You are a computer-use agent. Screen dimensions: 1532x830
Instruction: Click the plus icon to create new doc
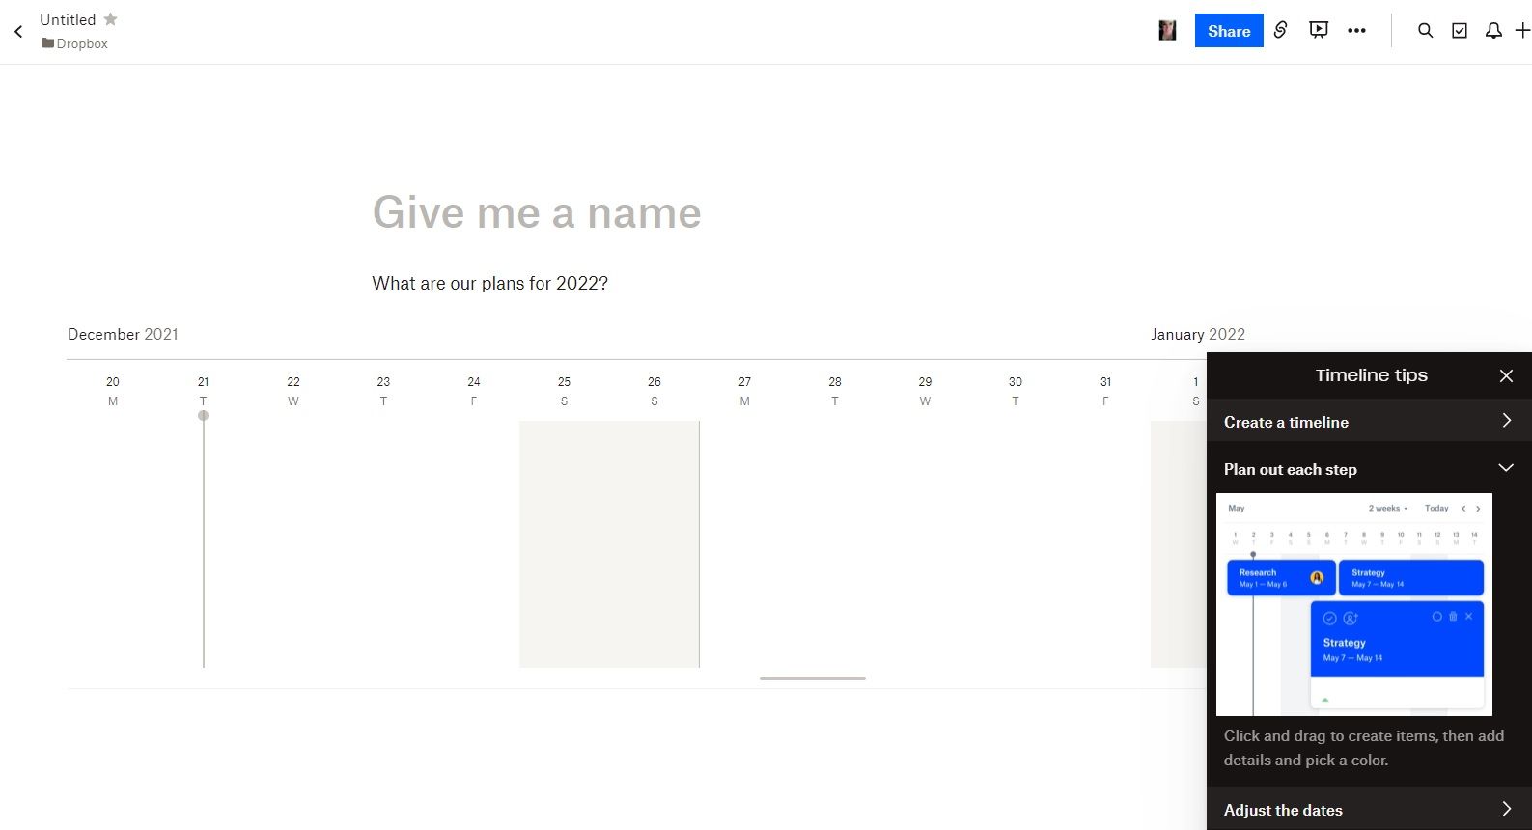coord(1522,31)
